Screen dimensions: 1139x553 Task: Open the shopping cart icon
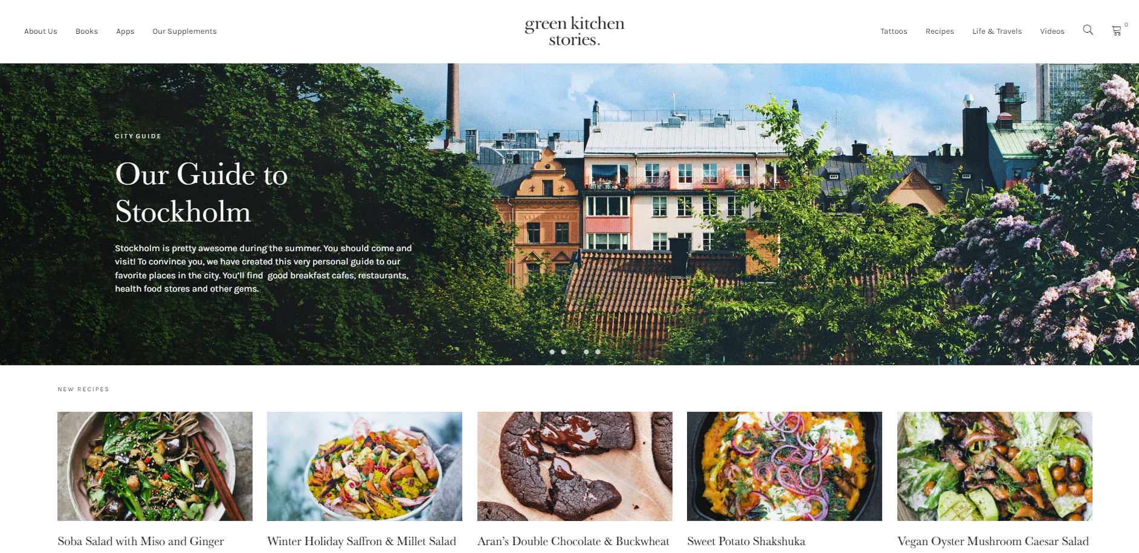(x=1117, y=31)
